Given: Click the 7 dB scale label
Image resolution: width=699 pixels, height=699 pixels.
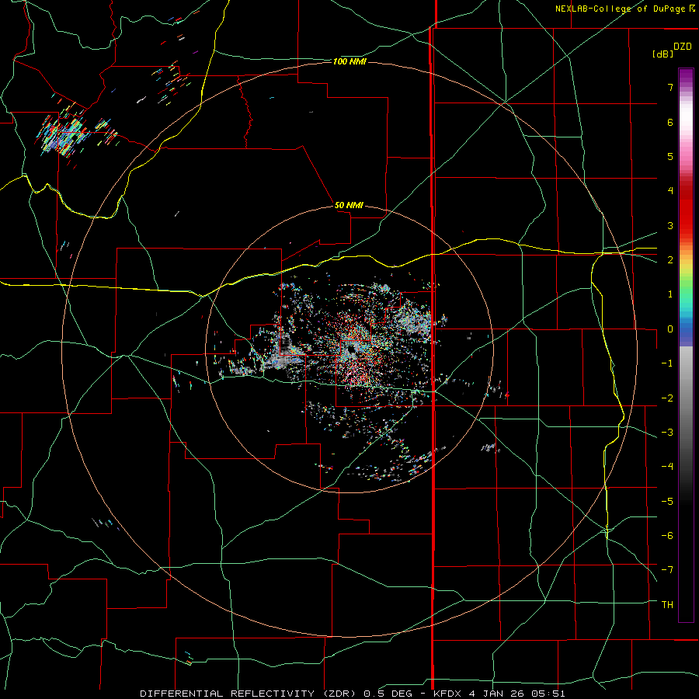Looking at the screenshot, I should click(670, 87).
